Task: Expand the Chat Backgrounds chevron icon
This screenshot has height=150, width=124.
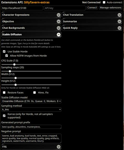Action: click(x=59, y=28)
